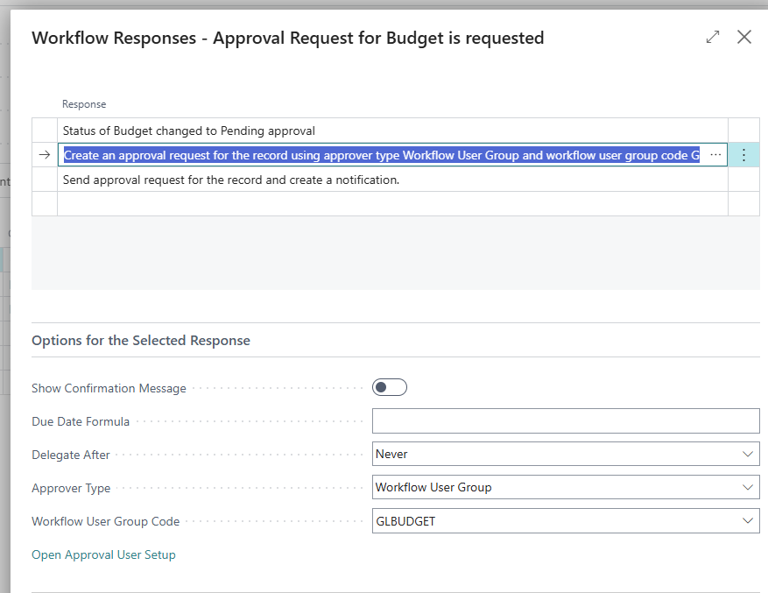768x593 pixels.
Task: Click the row selector cell of the third response
Action: tap(45, 180)
